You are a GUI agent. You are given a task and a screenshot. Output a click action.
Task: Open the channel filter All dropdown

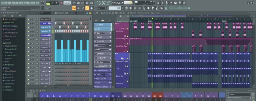(45, 13)
